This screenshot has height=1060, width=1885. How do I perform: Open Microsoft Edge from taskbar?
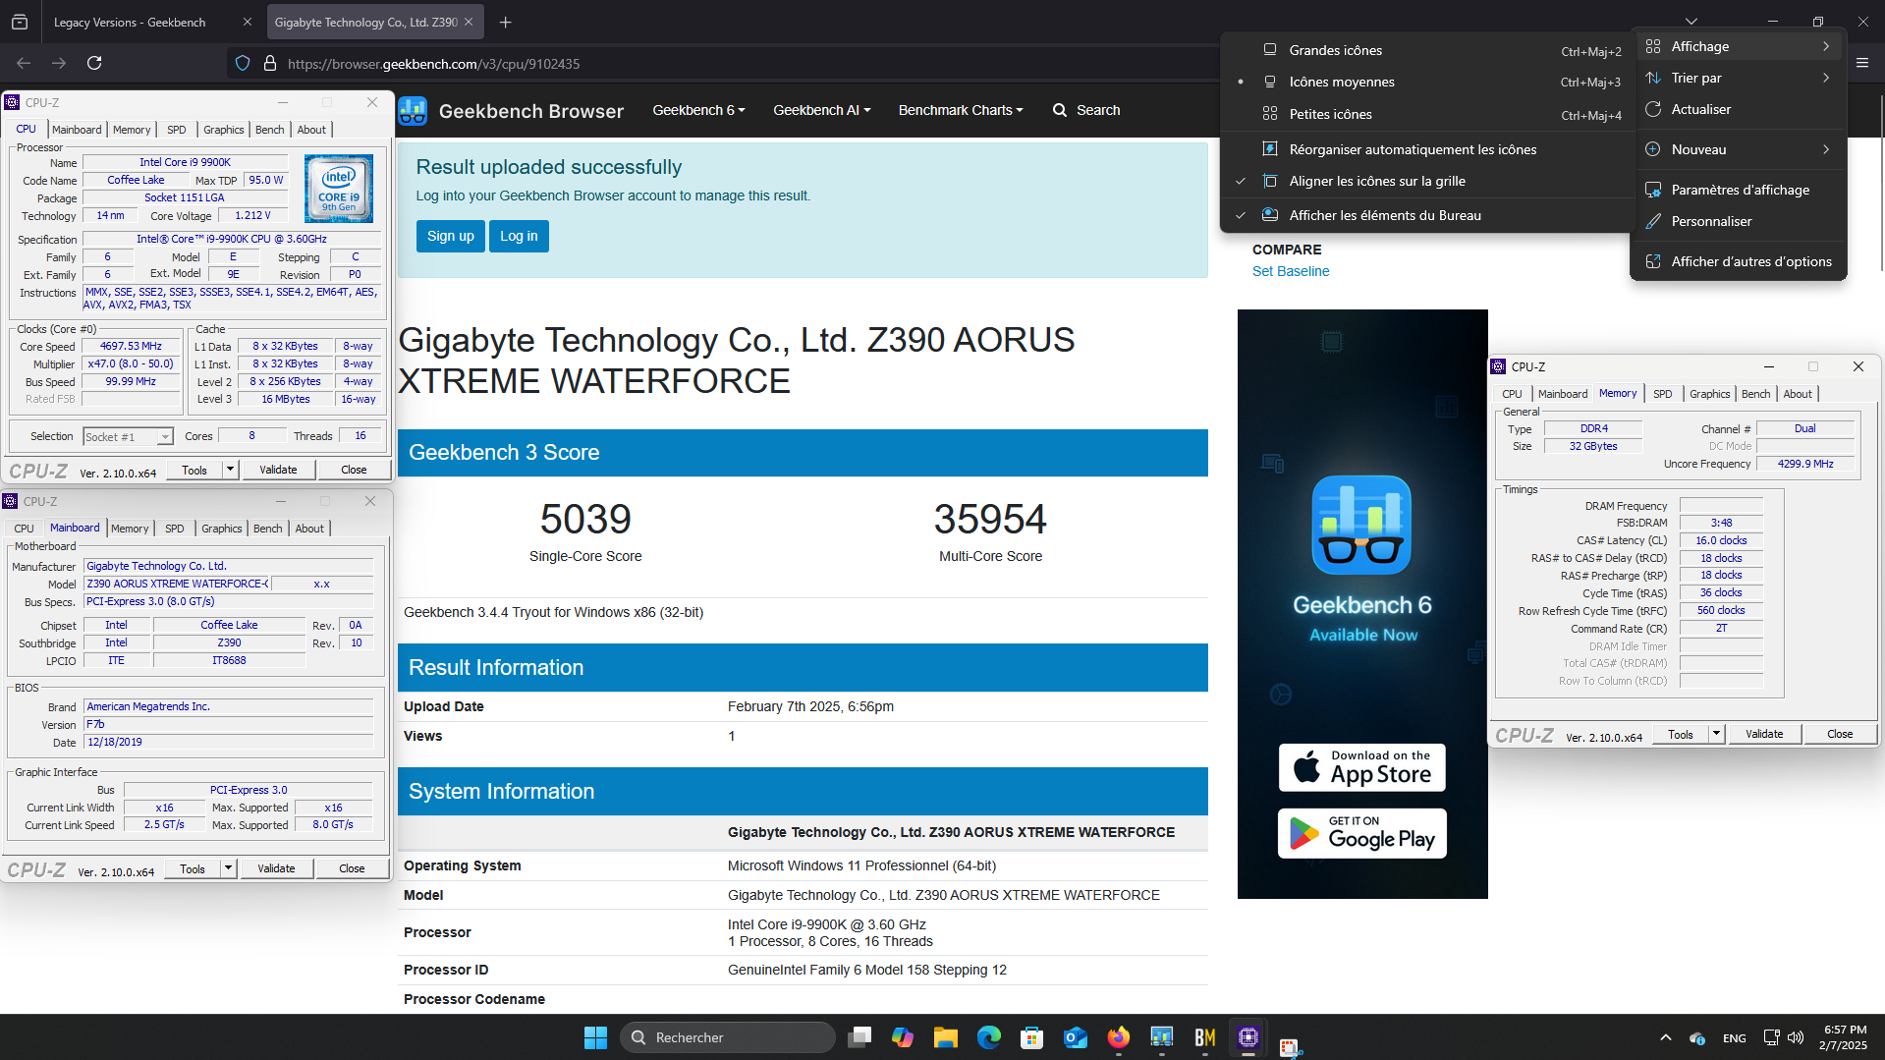coord(989,1037)
